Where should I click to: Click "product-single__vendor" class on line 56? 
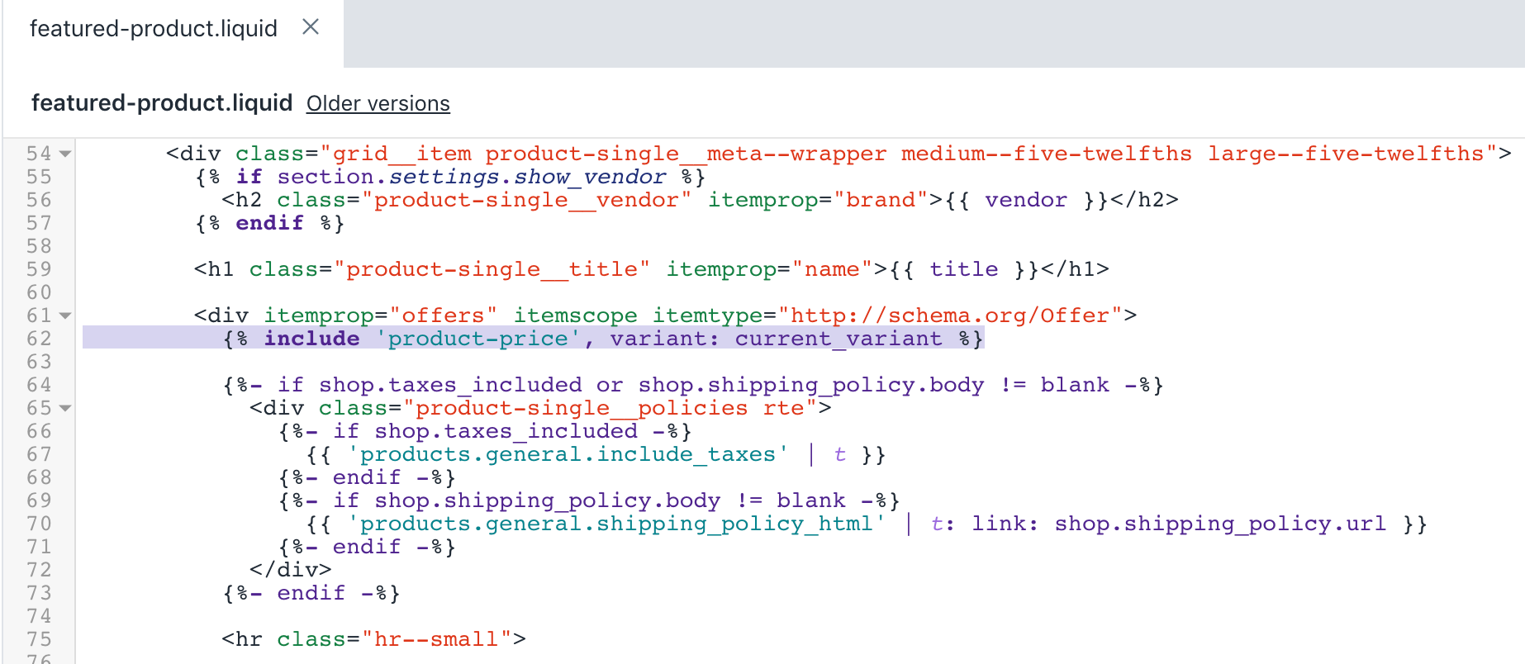tap(526, 200)
